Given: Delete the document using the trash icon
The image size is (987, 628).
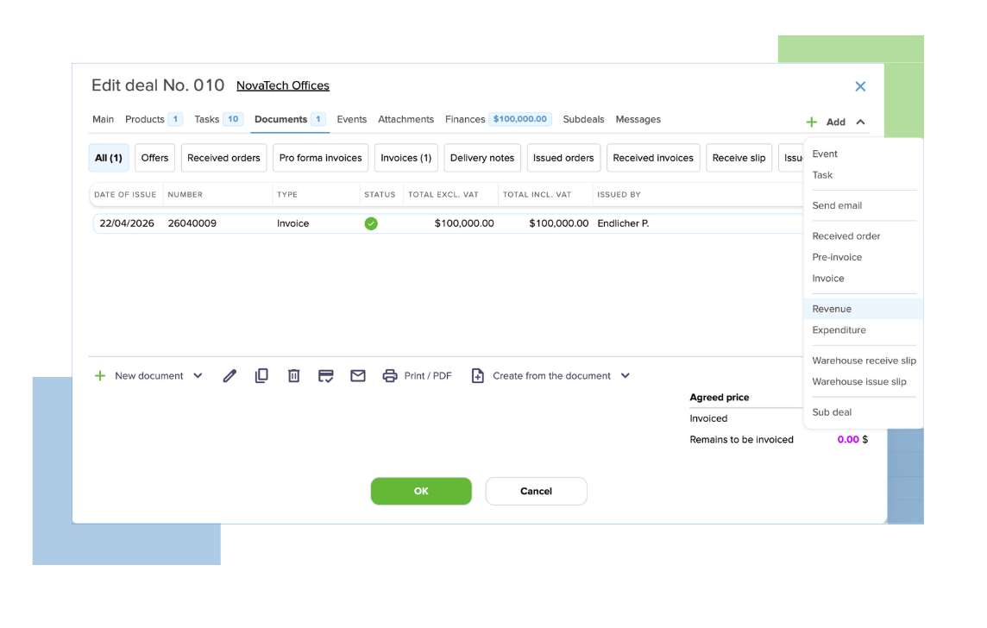Looking at the screenshot, I should (293, 375).
